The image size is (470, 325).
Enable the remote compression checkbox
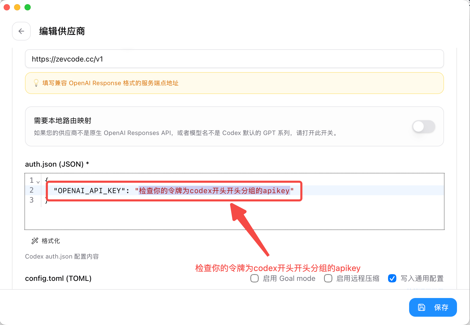click(x=328, y=278)
